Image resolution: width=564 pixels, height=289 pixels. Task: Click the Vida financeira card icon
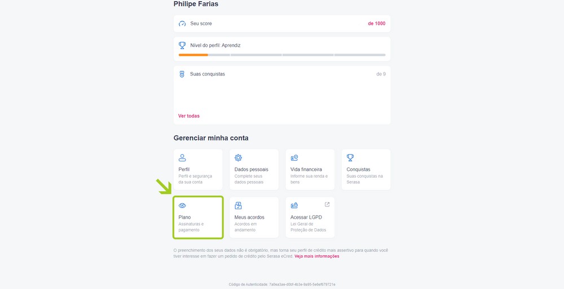click(294, 158)
